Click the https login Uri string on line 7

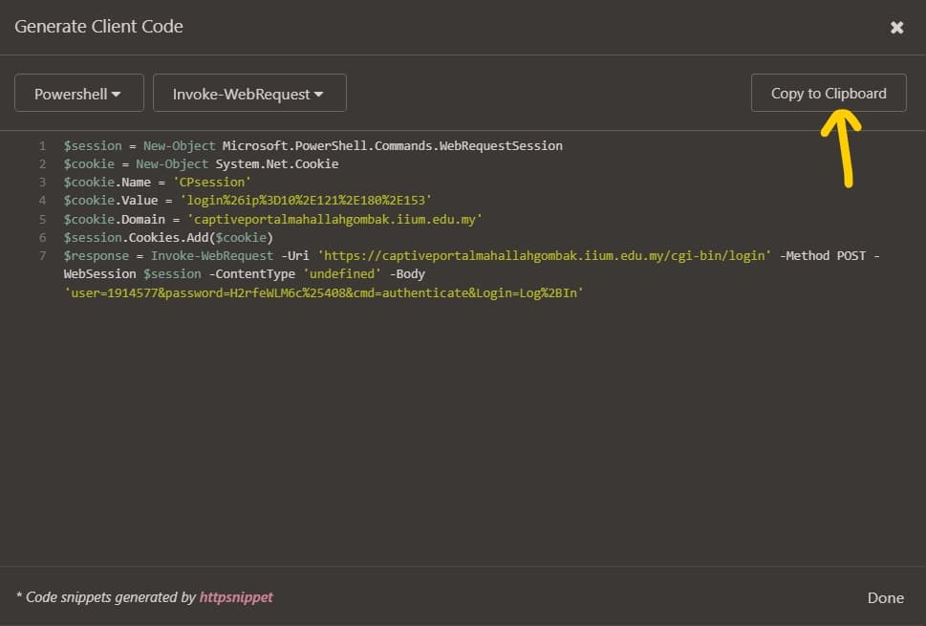(545, 256)
